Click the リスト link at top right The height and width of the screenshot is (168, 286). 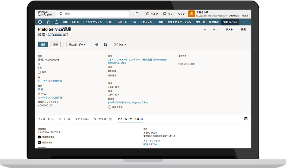229,29
